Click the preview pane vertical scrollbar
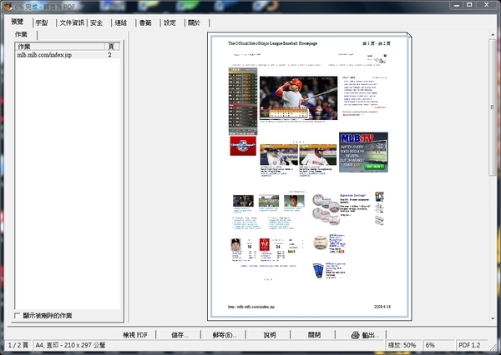The image size is (501, 355). click(x=492, y=108)
